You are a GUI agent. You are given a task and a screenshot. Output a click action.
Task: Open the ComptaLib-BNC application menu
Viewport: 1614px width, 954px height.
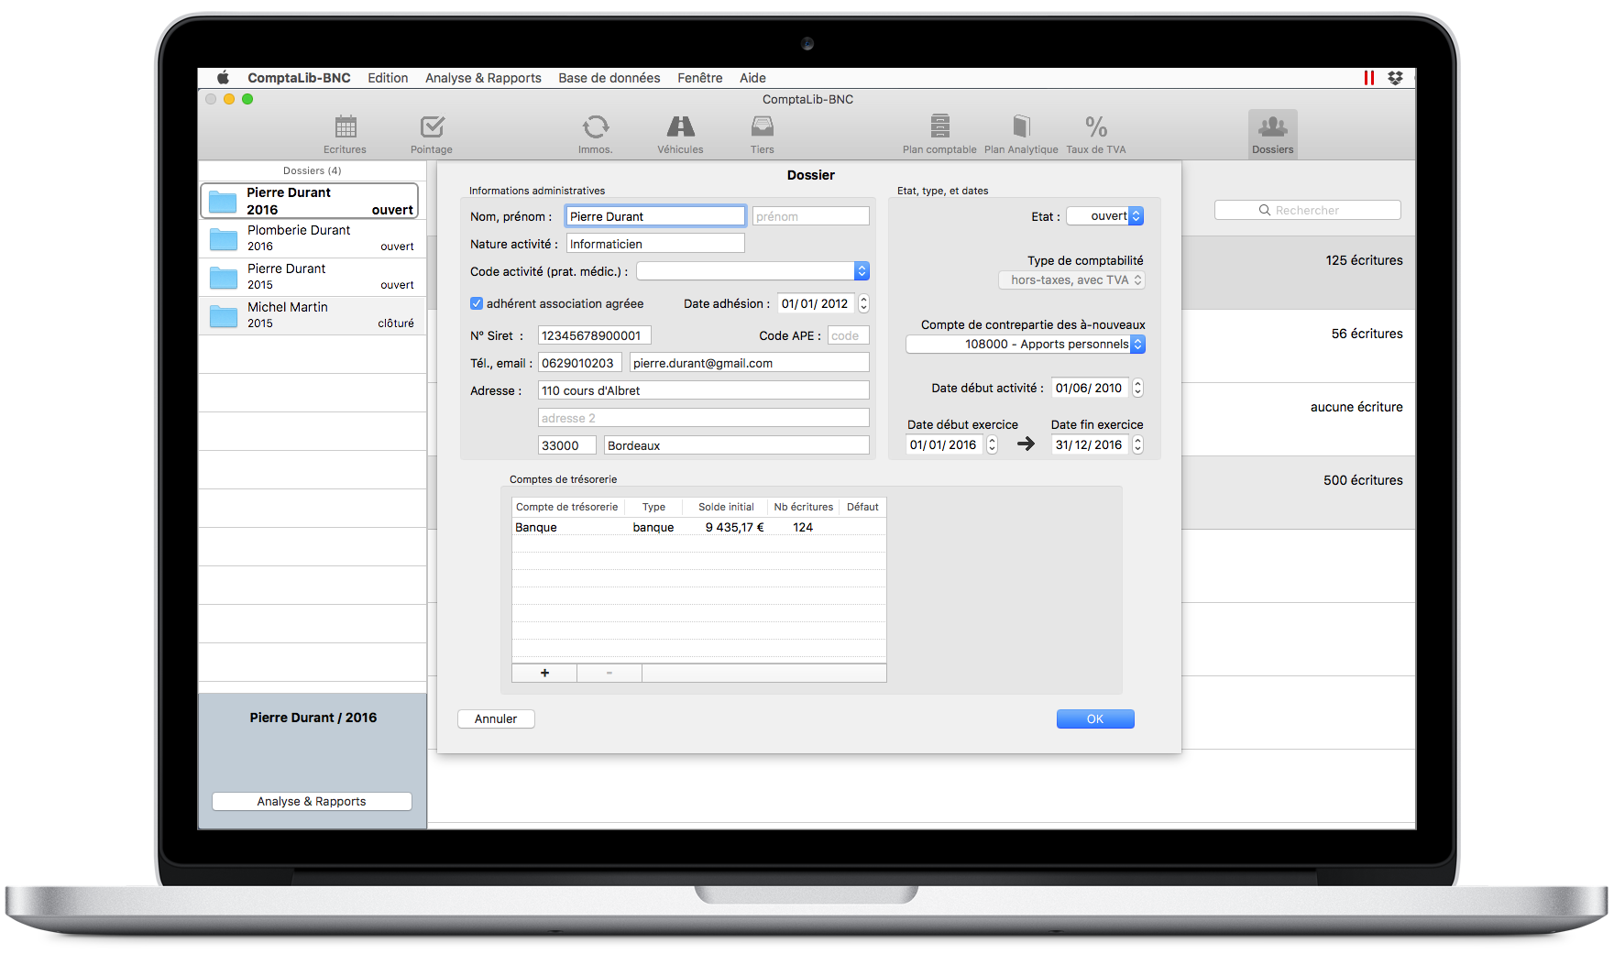click(299, 78)
